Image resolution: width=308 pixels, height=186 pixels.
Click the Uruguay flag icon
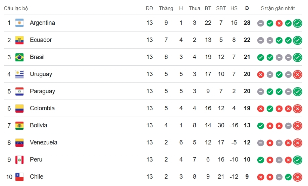coord(19,74)
